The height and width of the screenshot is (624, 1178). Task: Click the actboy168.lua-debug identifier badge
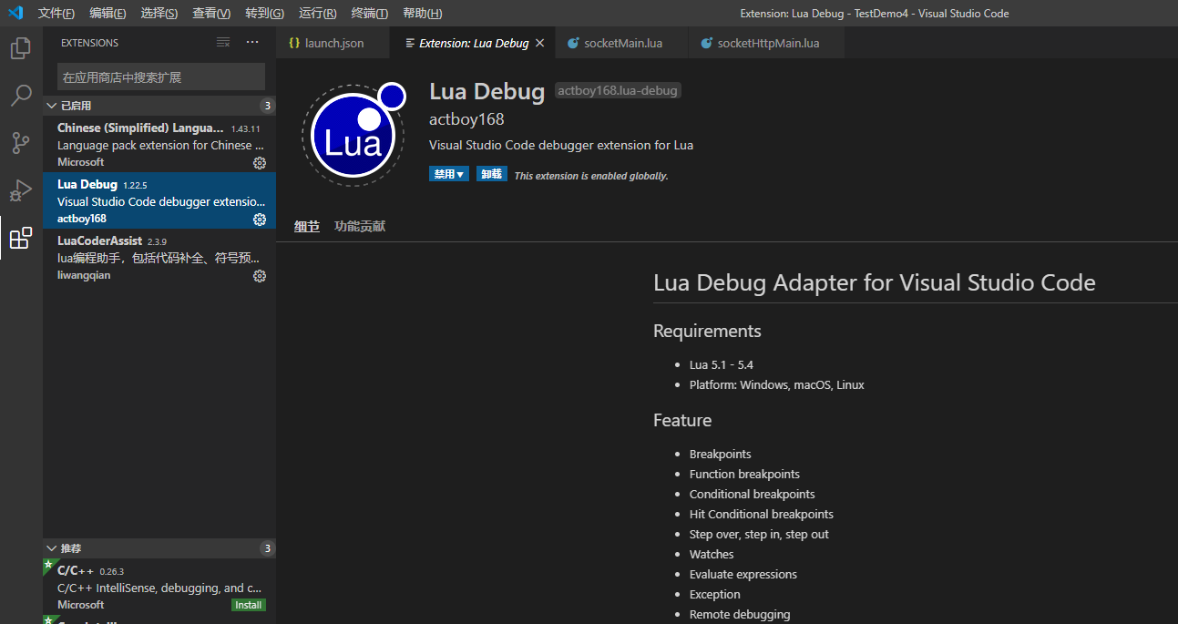618,90
